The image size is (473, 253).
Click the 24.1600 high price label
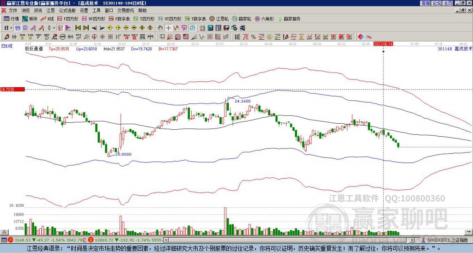click(243, 101)
